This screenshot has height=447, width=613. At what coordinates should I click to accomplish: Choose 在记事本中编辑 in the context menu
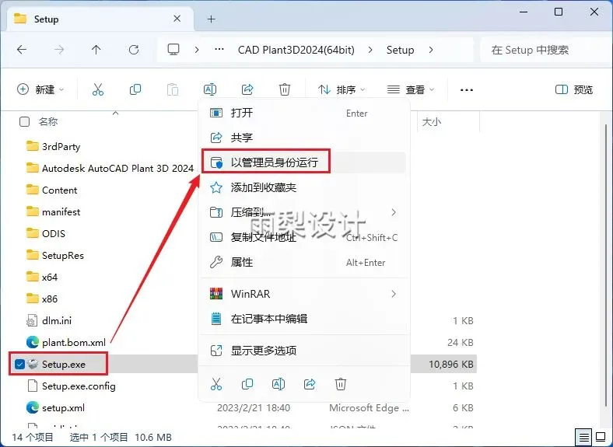(303, 319)
